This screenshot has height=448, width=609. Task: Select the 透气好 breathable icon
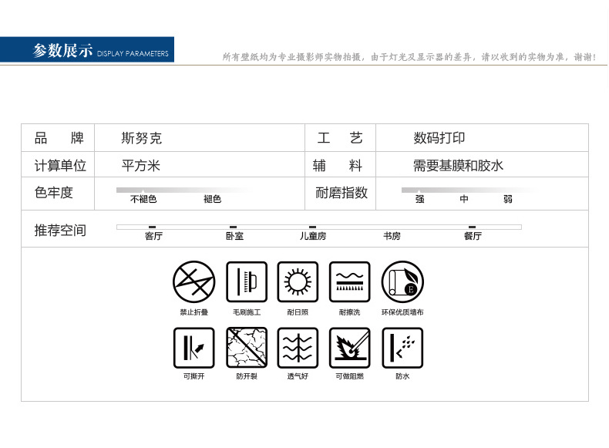(x=298, y=347)
